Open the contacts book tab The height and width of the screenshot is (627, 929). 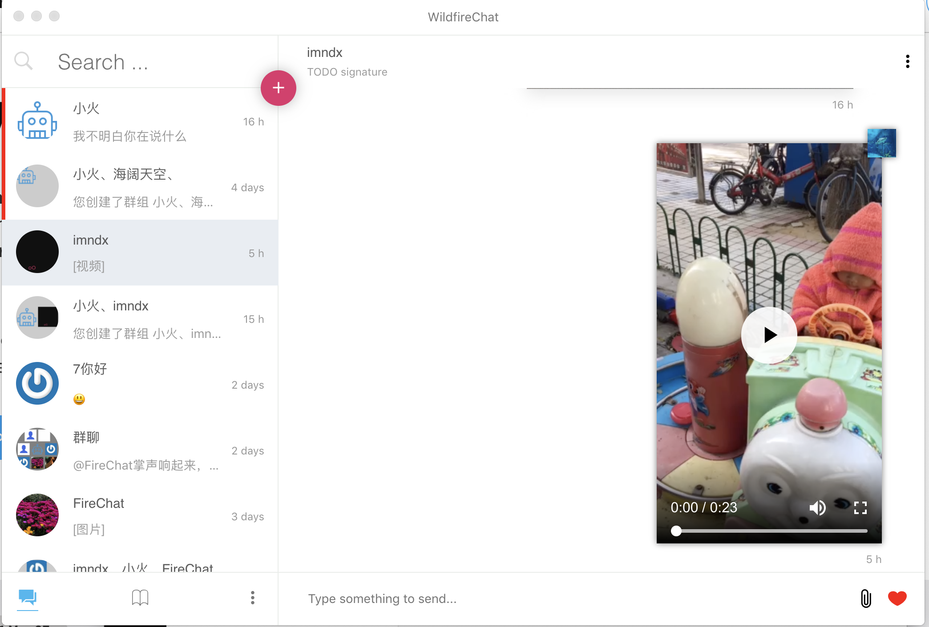coord(140,597)
